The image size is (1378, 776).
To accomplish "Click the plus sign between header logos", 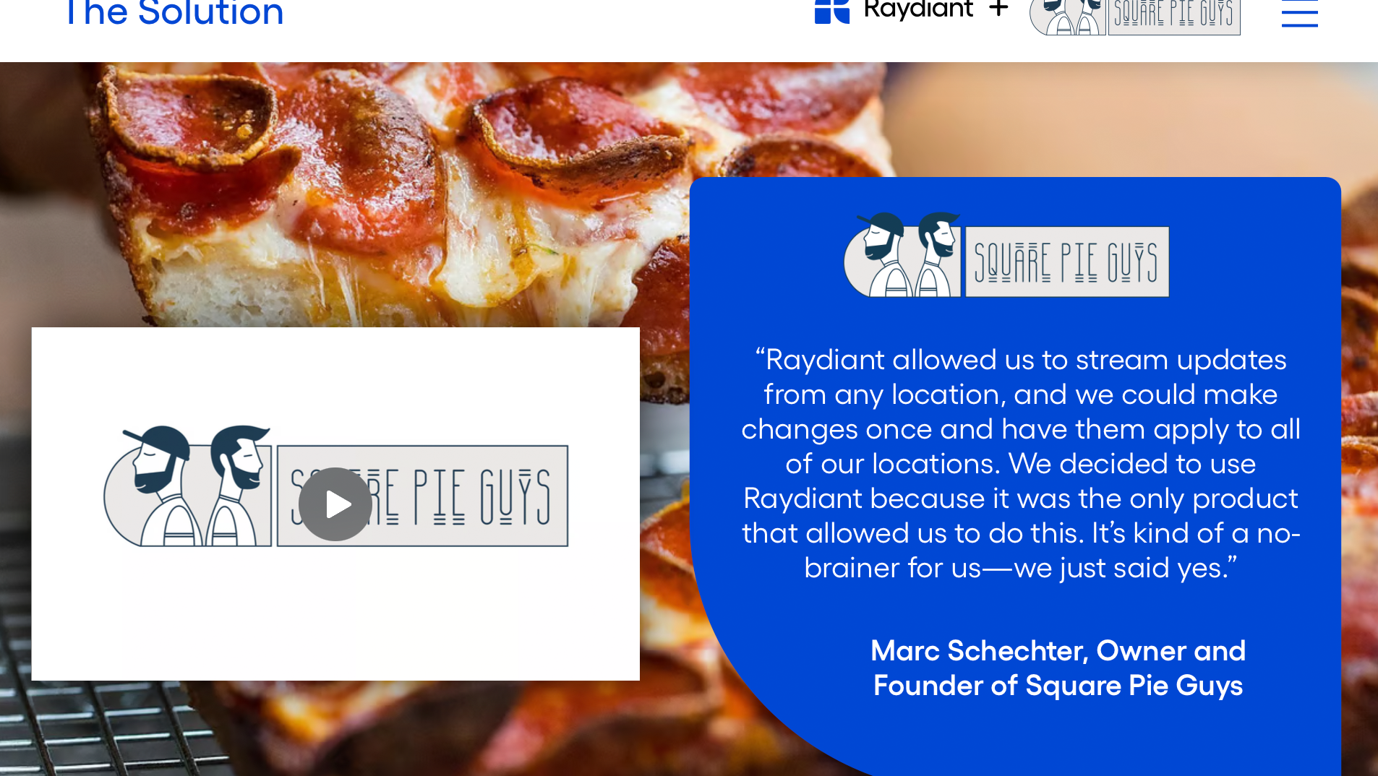I will [x=998, y=9].
